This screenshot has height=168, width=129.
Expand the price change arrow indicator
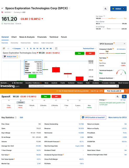point(42,19)
